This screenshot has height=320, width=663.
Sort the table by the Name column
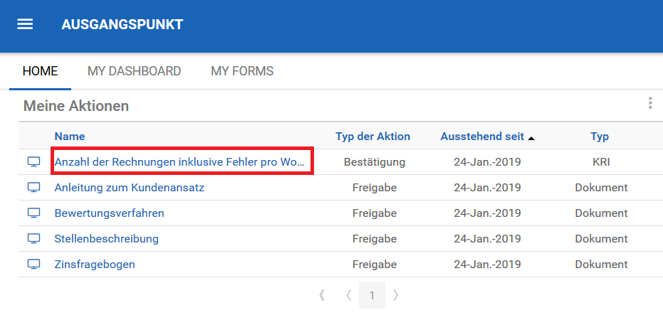pyautogui.click(x=69, y=137)
